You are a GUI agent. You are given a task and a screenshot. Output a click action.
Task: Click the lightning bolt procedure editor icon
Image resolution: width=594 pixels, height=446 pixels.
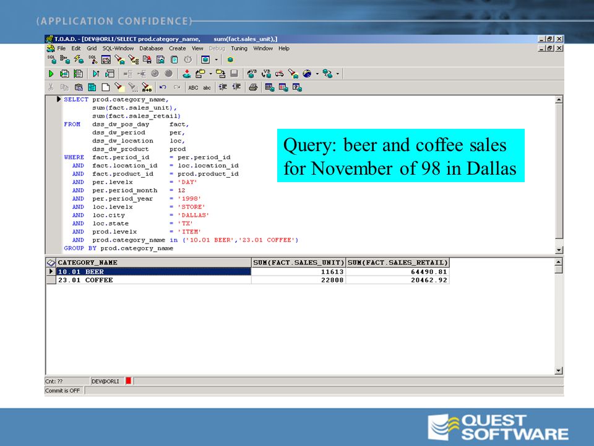point(79,59)
